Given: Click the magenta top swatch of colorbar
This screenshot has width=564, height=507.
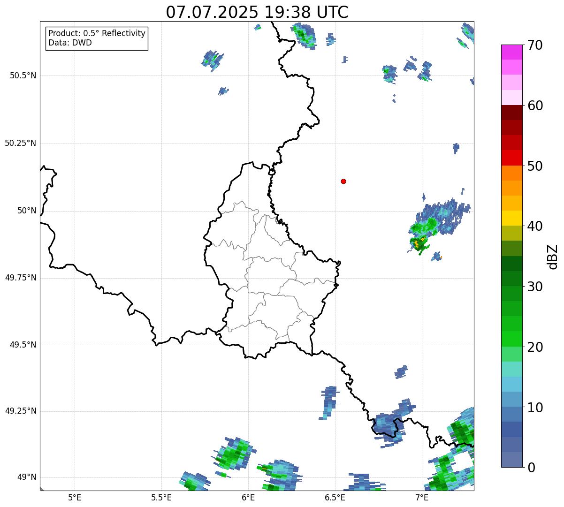Looking at the screenshot, I should click(x=512, y=52).
